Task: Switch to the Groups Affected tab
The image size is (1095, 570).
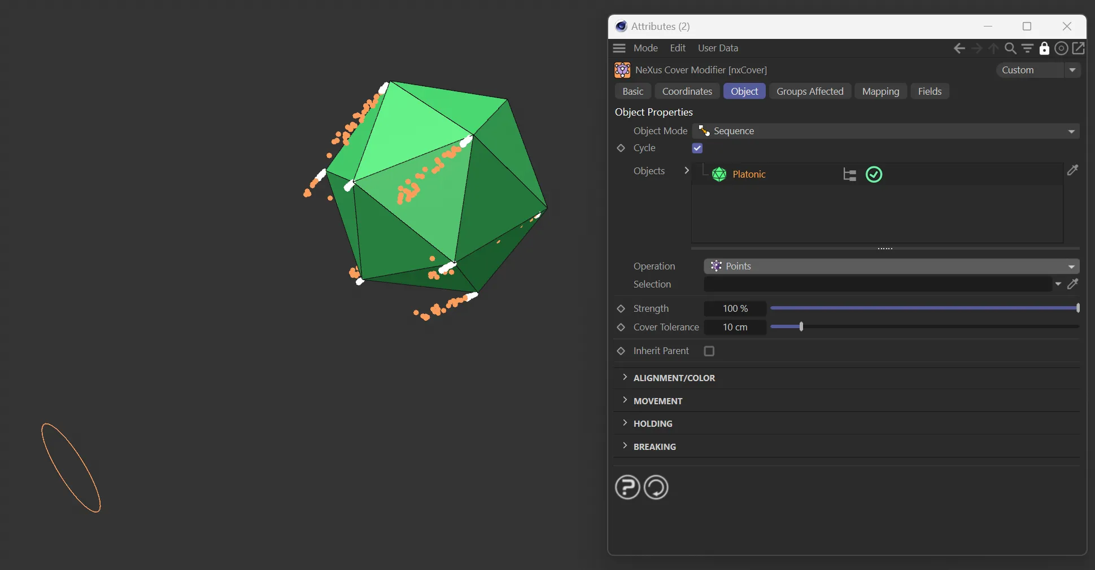Action: 809,91
